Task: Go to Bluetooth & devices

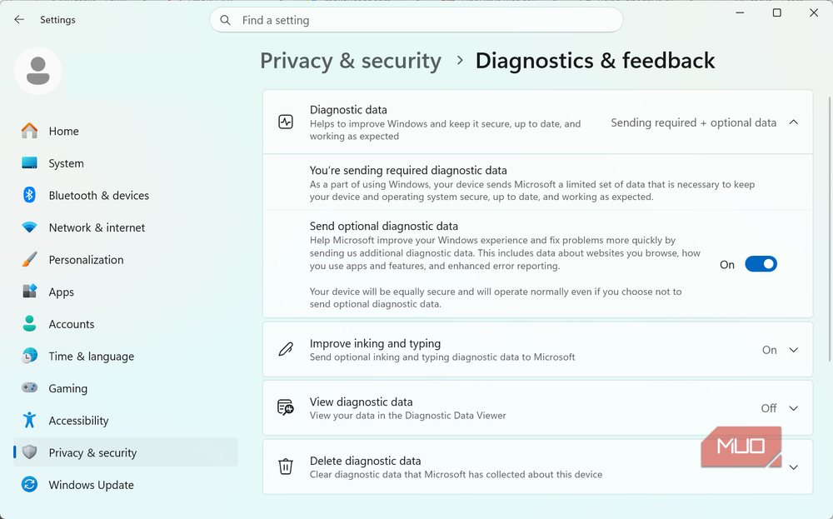Action: (126, 195)
